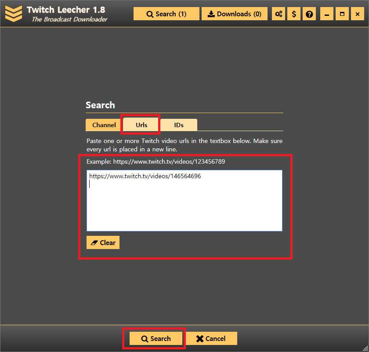This screenshot has width=369, height=352.
Task: Cancel the search with Cancel button
Action: tap(211, 338)
